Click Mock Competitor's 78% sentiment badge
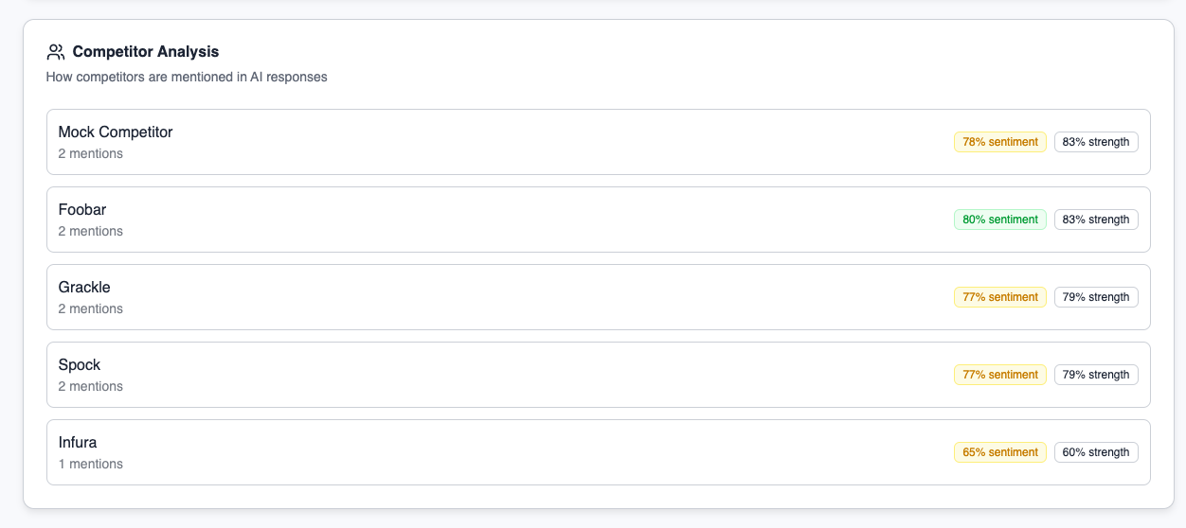Image resolution: width=1186 pixels, height=528 pixels. click(x=999, y=142)
